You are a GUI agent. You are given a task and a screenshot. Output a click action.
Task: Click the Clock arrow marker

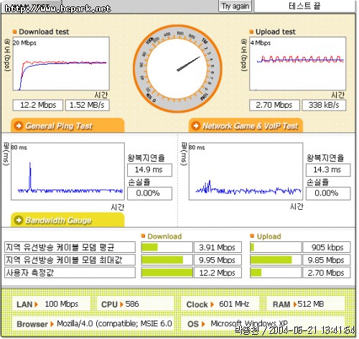click(212, 305)
